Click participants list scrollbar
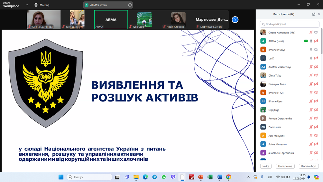 (x=322, y=41)
